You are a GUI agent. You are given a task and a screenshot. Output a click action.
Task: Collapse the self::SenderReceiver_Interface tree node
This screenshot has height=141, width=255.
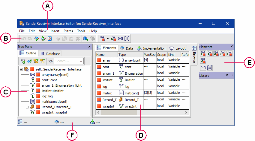pyautogui.click(x=21, y=69)
